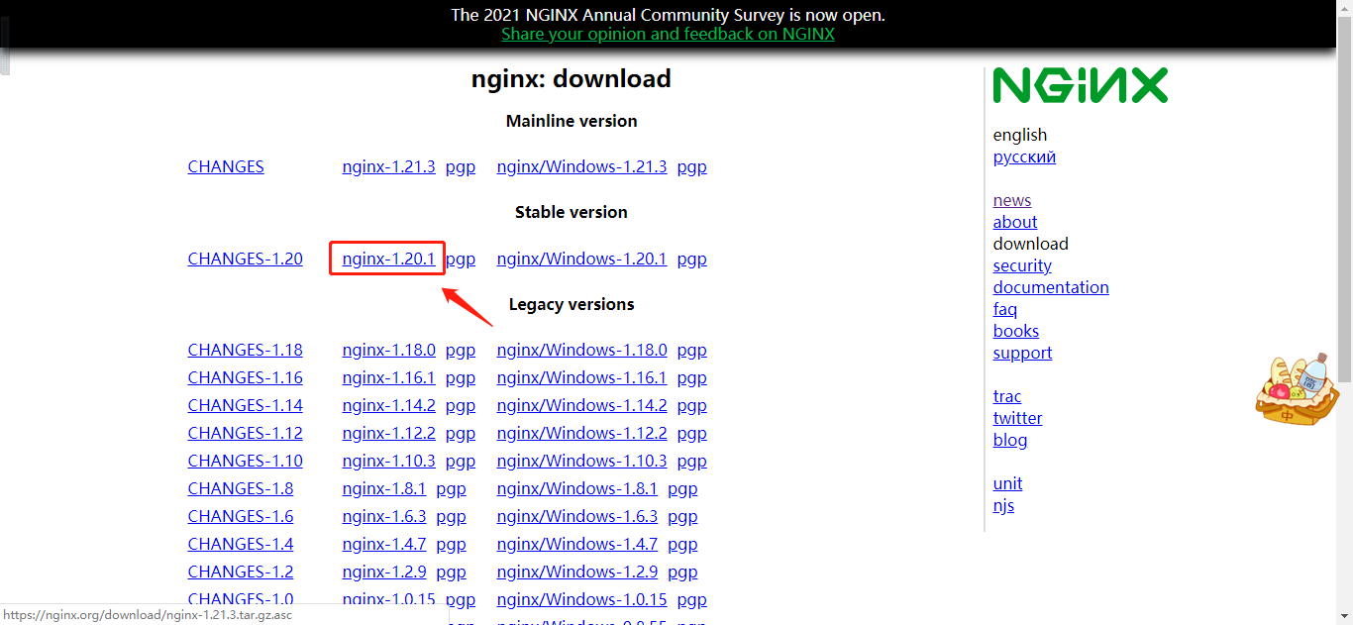Open CHANGES-1.18 link
The image size is (1353, 625).
246,350
